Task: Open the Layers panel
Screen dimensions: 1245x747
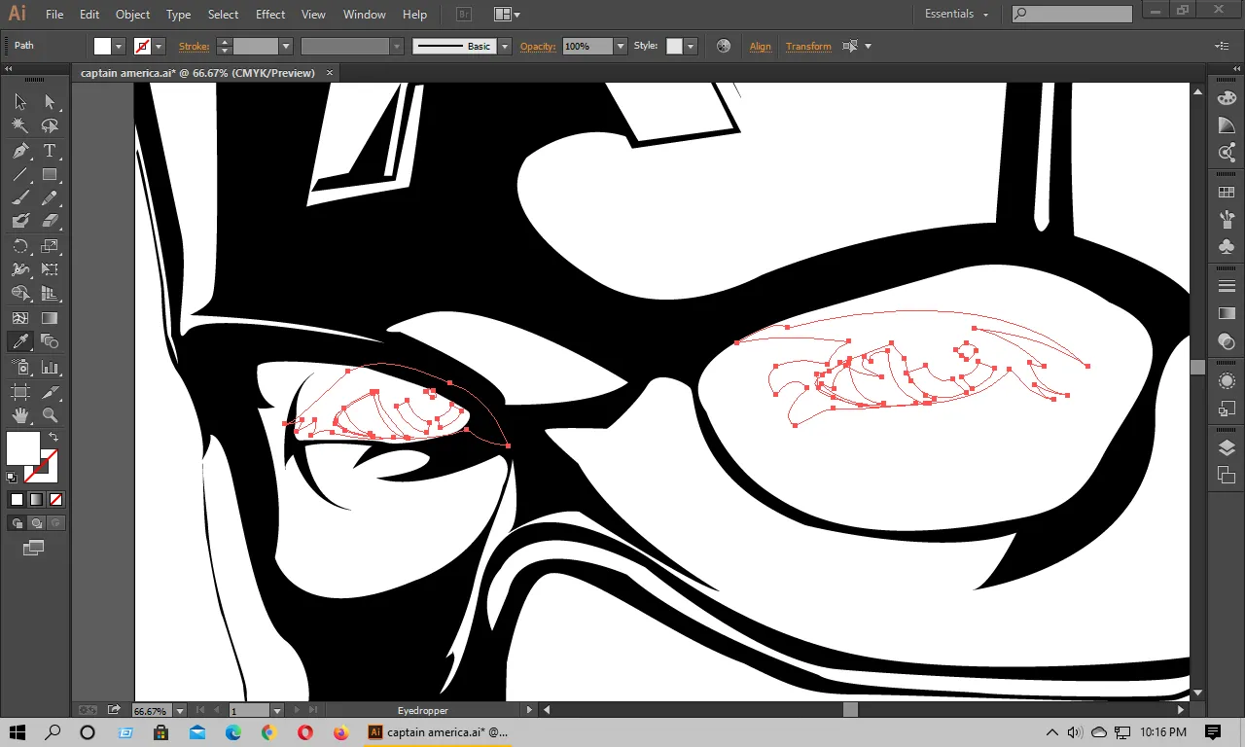Action: coord(1227,447)
